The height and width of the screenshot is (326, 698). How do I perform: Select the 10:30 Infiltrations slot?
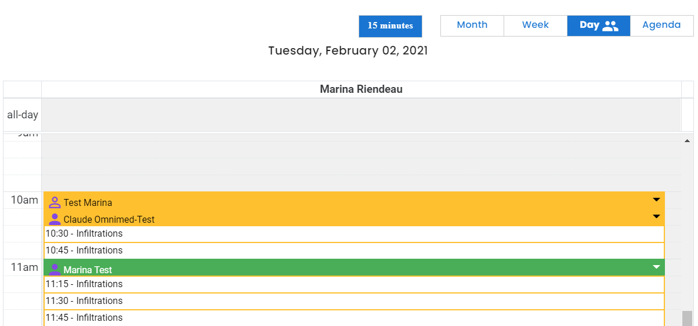354,234
